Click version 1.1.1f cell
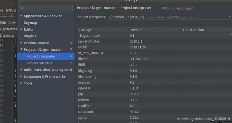 coord(134,88)
